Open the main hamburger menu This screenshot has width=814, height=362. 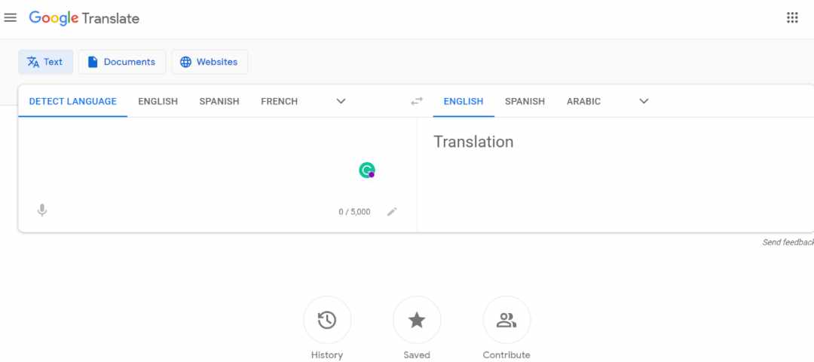(x=11, y=17)
